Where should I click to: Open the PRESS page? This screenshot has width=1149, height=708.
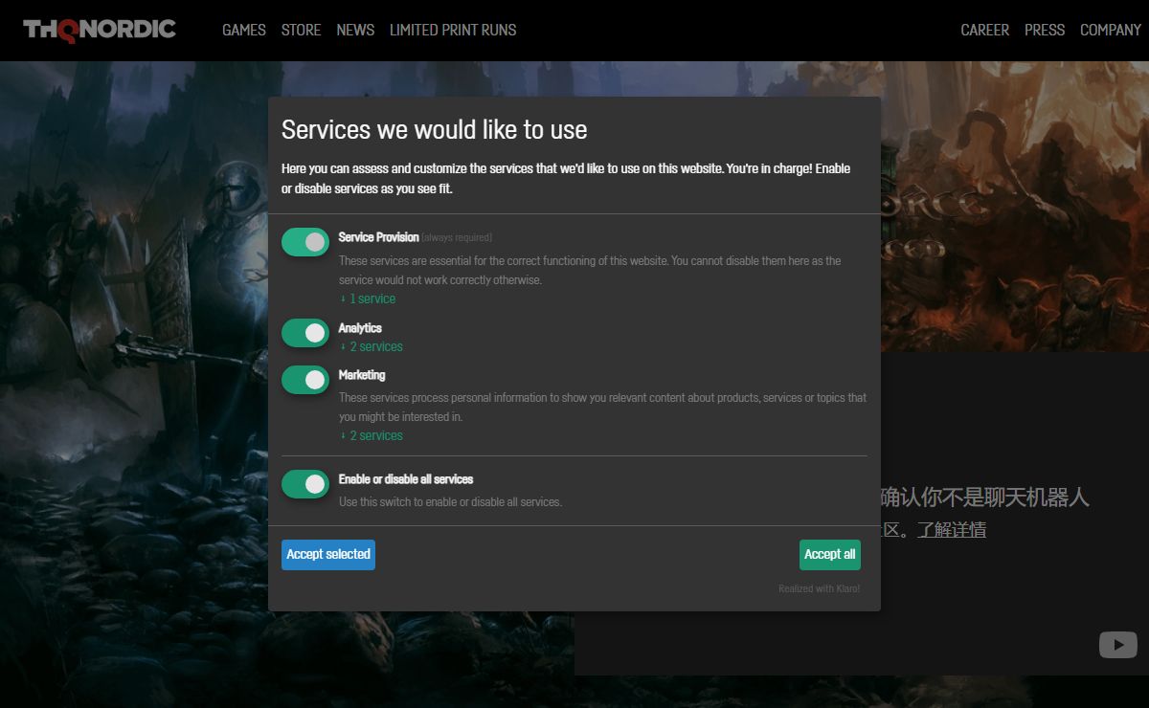tap(1045, 30)
